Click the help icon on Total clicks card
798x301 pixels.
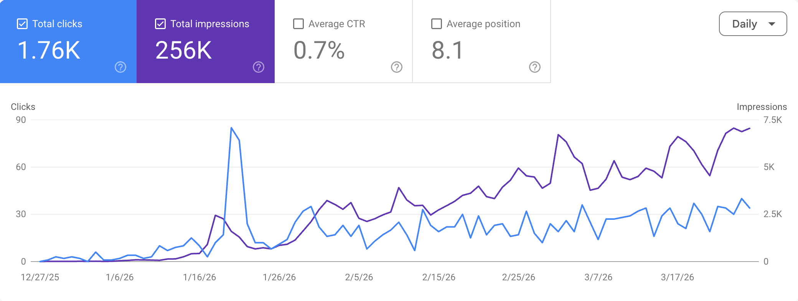coord(120,67)
